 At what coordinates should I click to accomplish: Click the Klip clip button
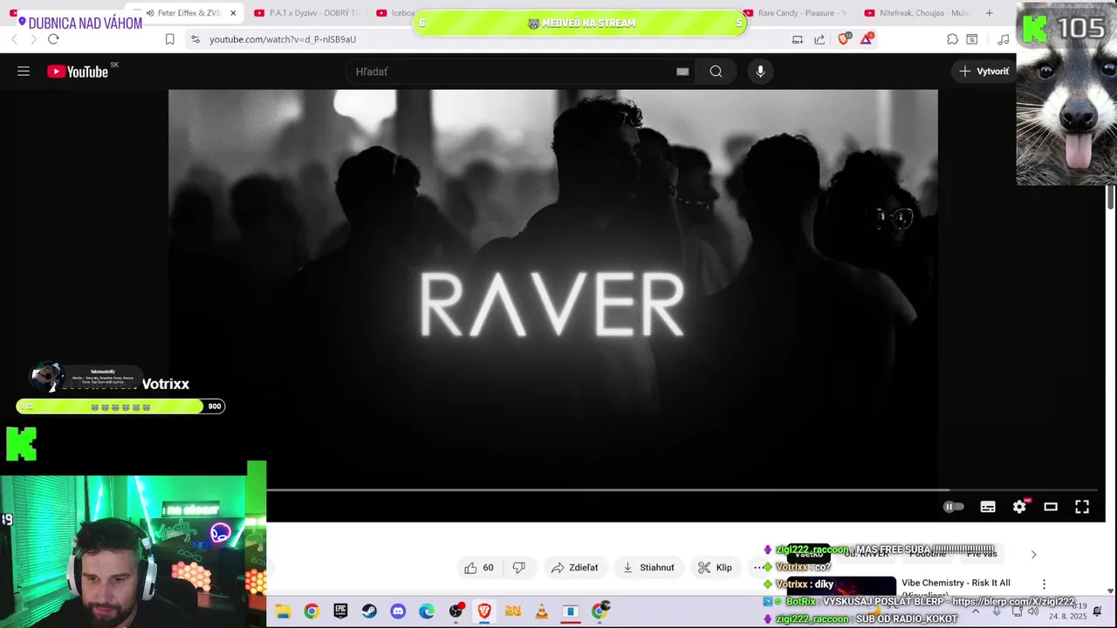(x=715, y=568)
